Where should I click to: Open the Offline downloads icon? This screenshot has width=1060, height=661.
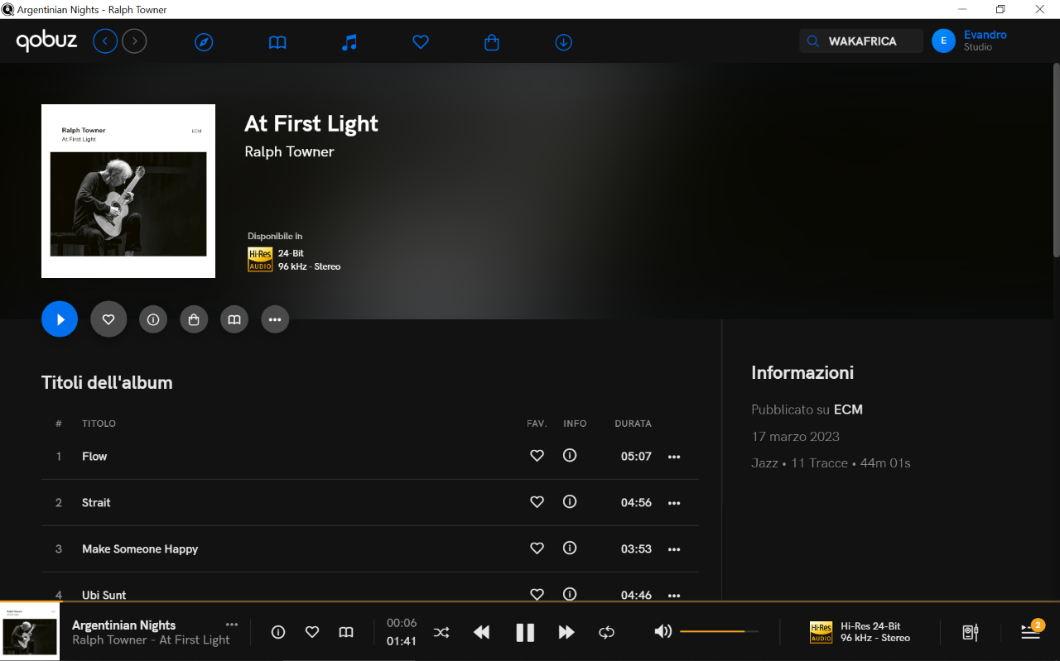(564, 42)
